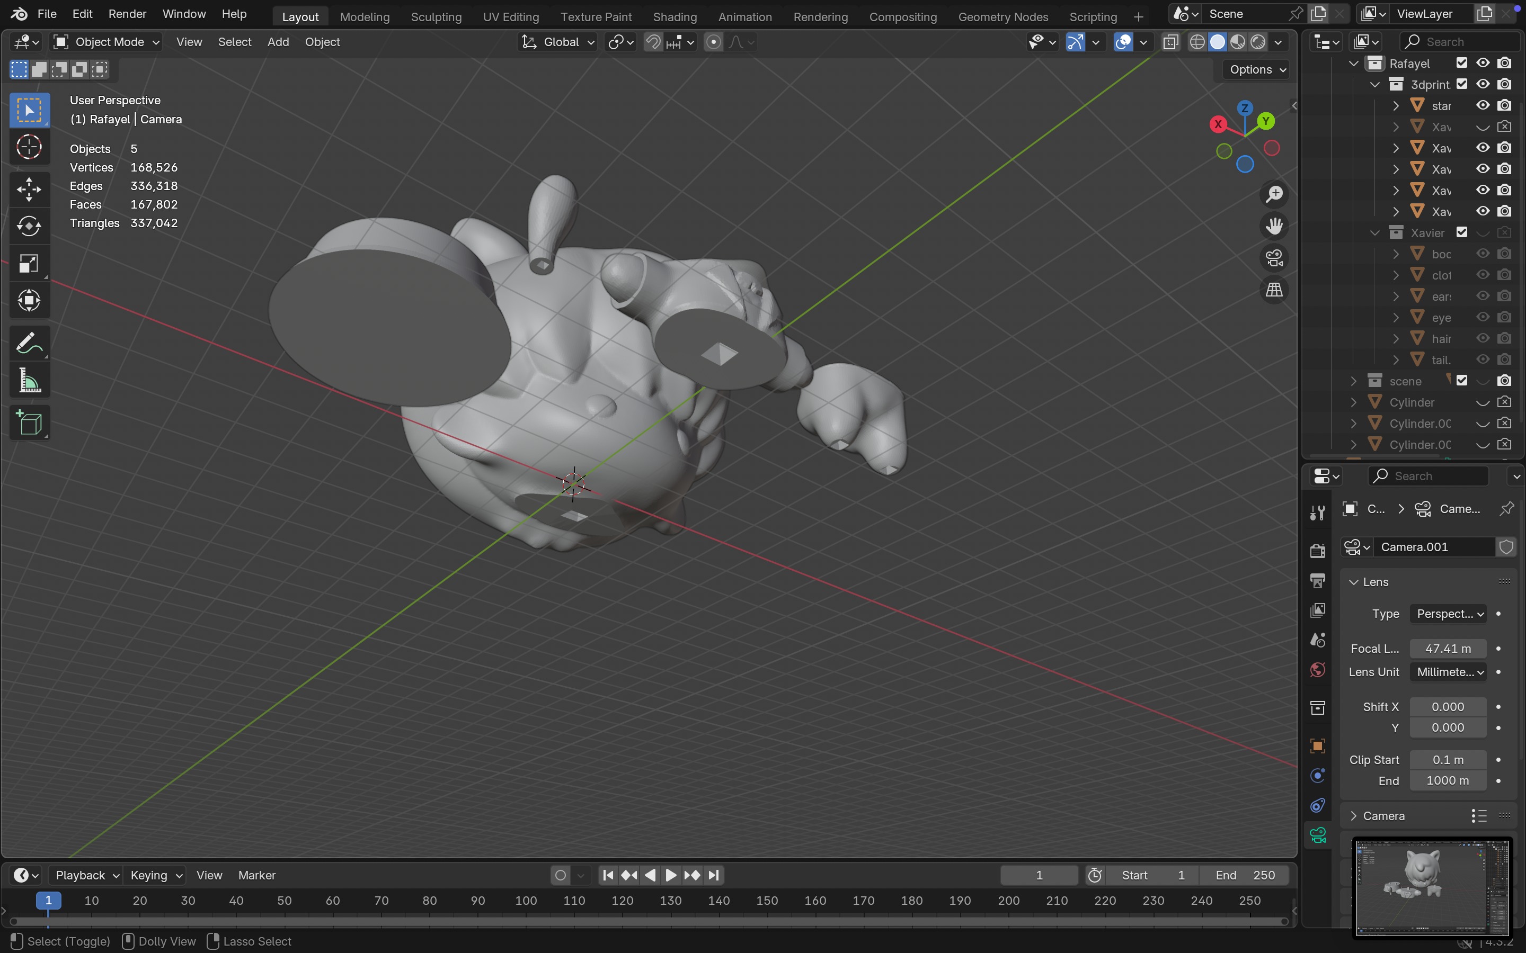Expand the scene collection row
The image size is (1526, 953).
point(1353,381)
